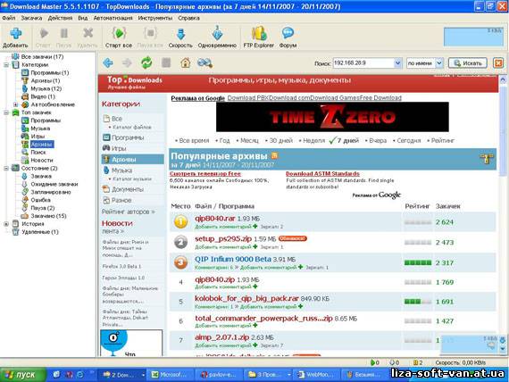The image size is (509, 382).
Task: Click the gray stop icon in browser bar
Action: (166, 62)
